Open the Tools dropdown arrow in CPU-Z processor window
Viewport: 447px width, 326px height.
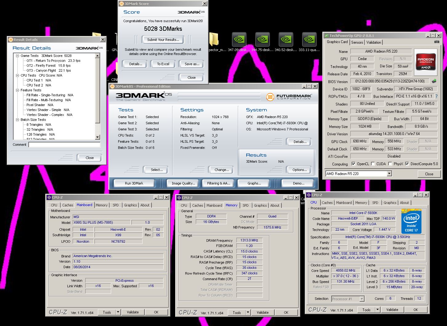coord(377,310)
